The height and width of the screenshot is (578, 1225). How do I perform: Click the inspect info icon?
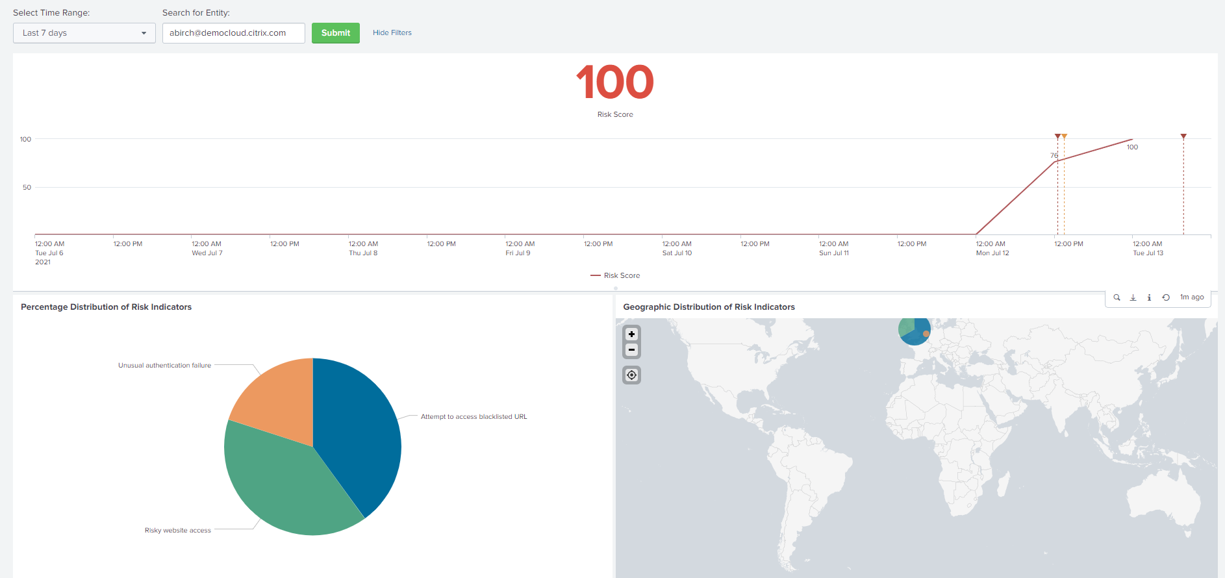click(1149, 297)
